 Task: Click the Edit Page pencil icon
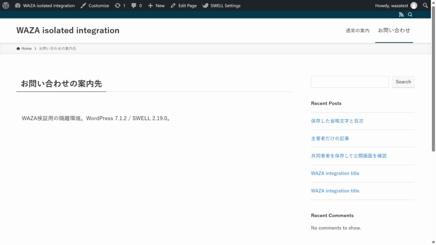click(x=173, y=6)
